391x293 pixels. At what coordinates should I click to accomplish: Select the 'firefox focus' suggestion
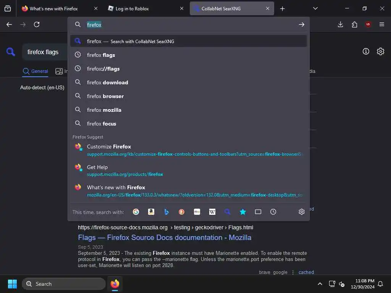click(x=189, y=123)
